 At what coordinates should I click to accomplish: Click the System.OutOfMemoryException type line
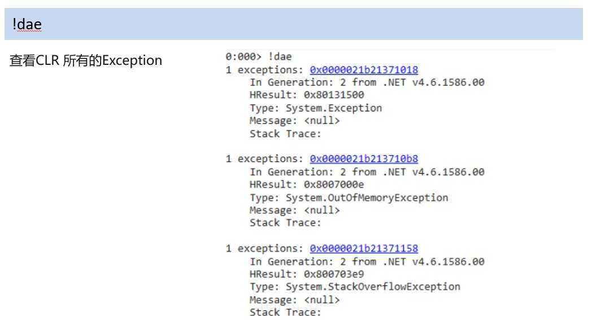pos(349,198)
